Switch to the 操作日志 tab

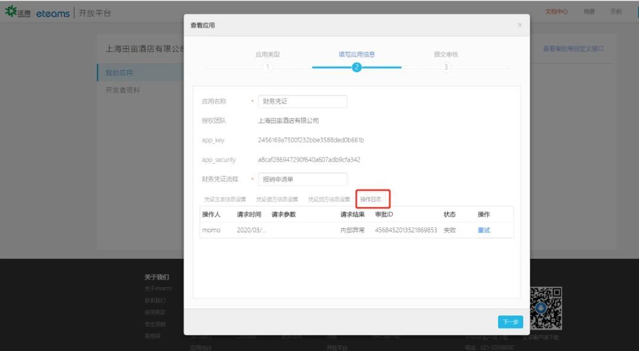[x=371, y=199]
